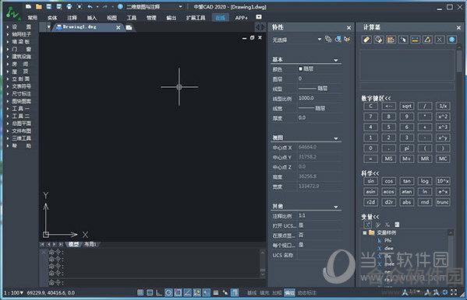The height and width of the screenshot is (300, 467).
Task: Toggle snap mode icon in status bar
Action: click(x=140, y=292)
